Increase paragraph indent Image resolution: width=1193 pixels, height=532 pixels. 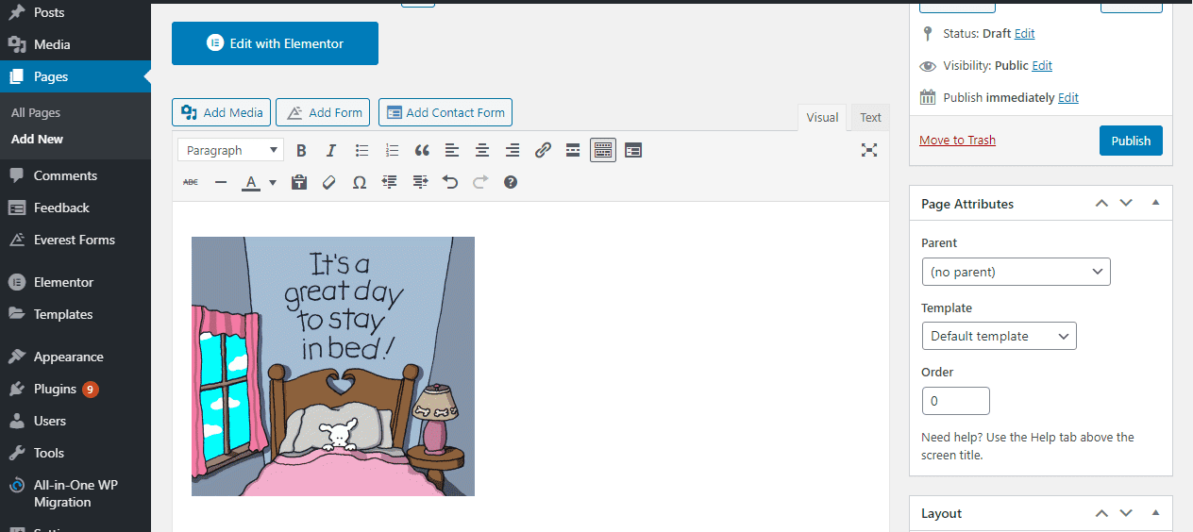[420, 182]
